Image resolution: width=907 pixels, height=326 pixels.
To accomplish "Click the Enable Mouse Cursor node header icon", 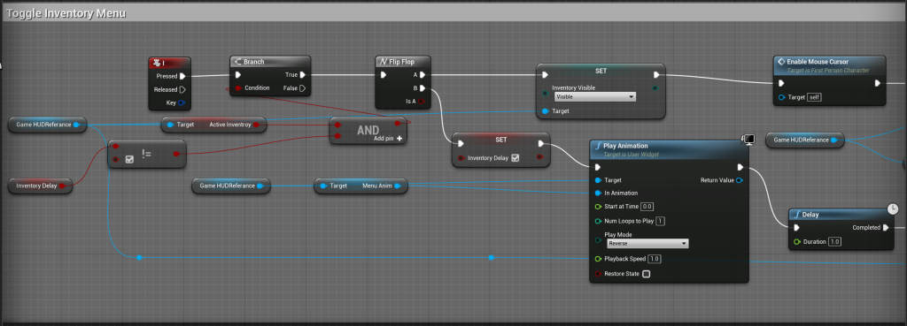I will click(781, 61).
